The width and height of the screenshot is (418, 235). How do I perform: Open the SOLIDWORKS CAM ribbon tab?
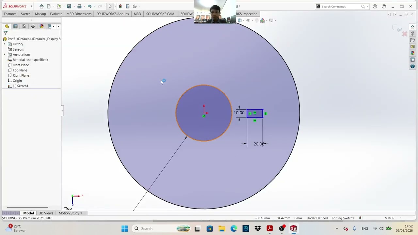tap(160, 14)
